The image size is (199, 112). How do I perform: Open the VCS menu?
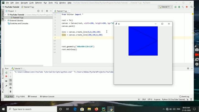click(56, 3)
